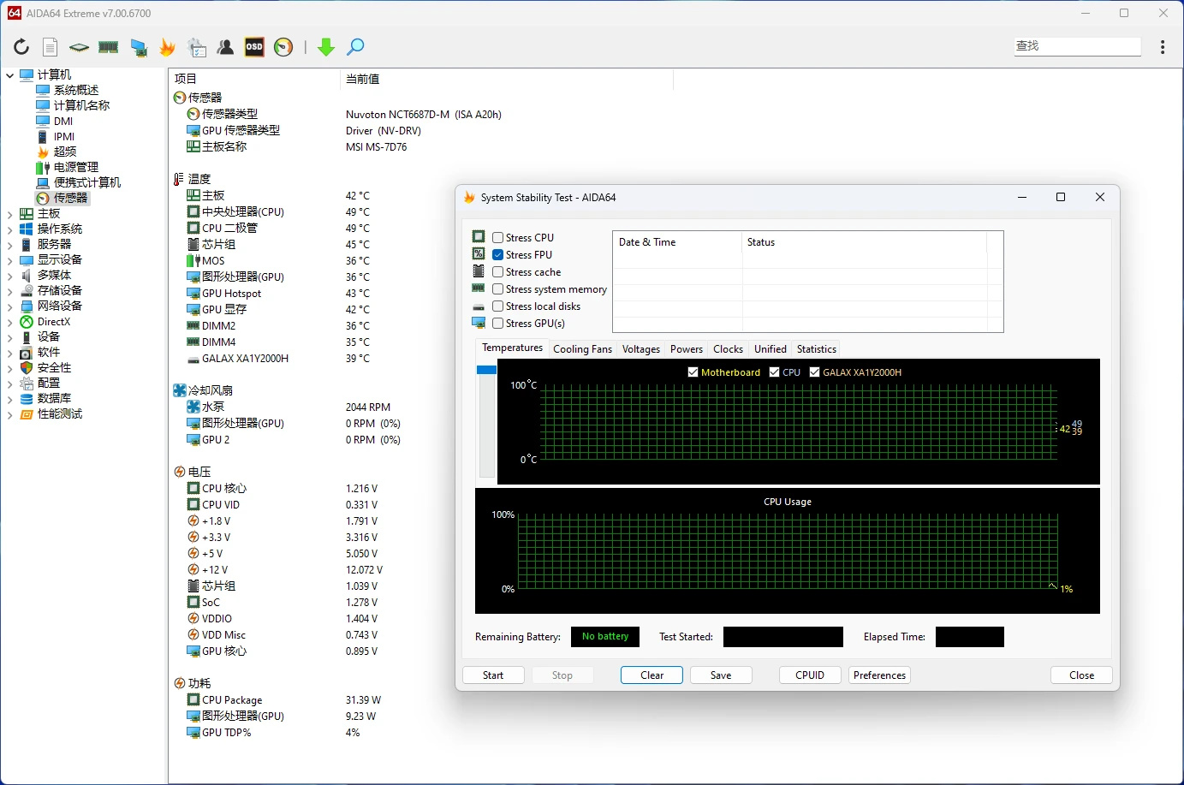
Task: Enable Stress GPU(s) checkbox
Action: [x=498, y=324]
